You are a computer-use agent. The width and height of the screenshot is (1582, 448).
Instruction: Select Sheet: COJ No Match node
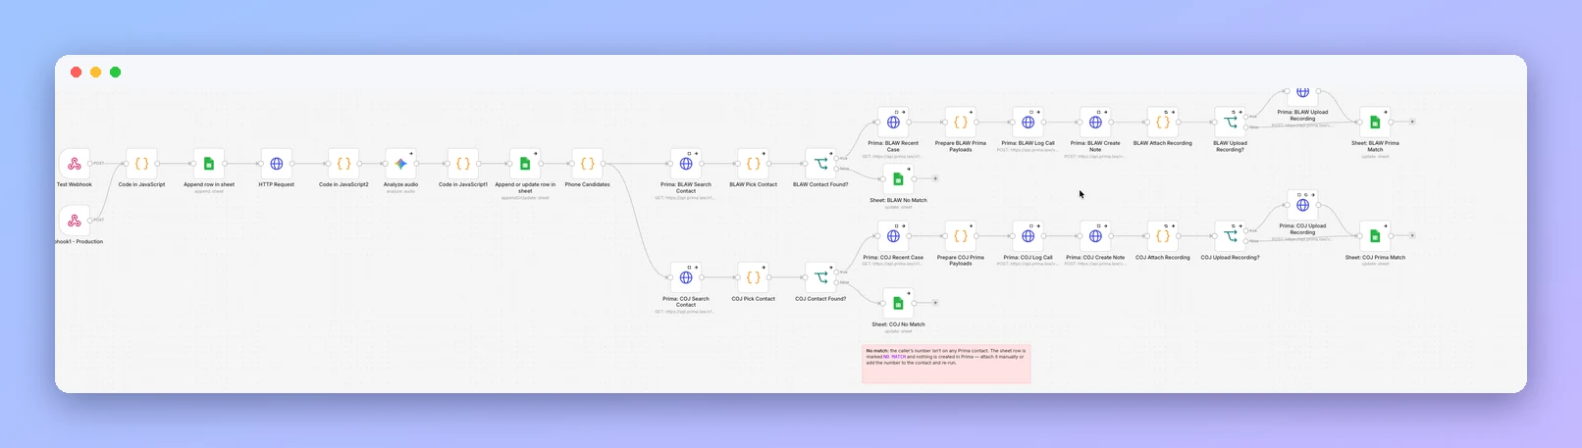click(898, 303)
